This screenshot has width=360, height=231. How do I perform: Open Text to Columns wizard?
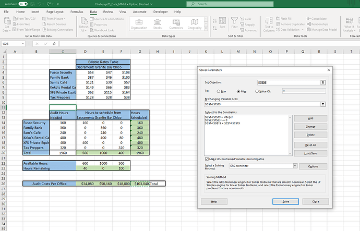(269, 25)
